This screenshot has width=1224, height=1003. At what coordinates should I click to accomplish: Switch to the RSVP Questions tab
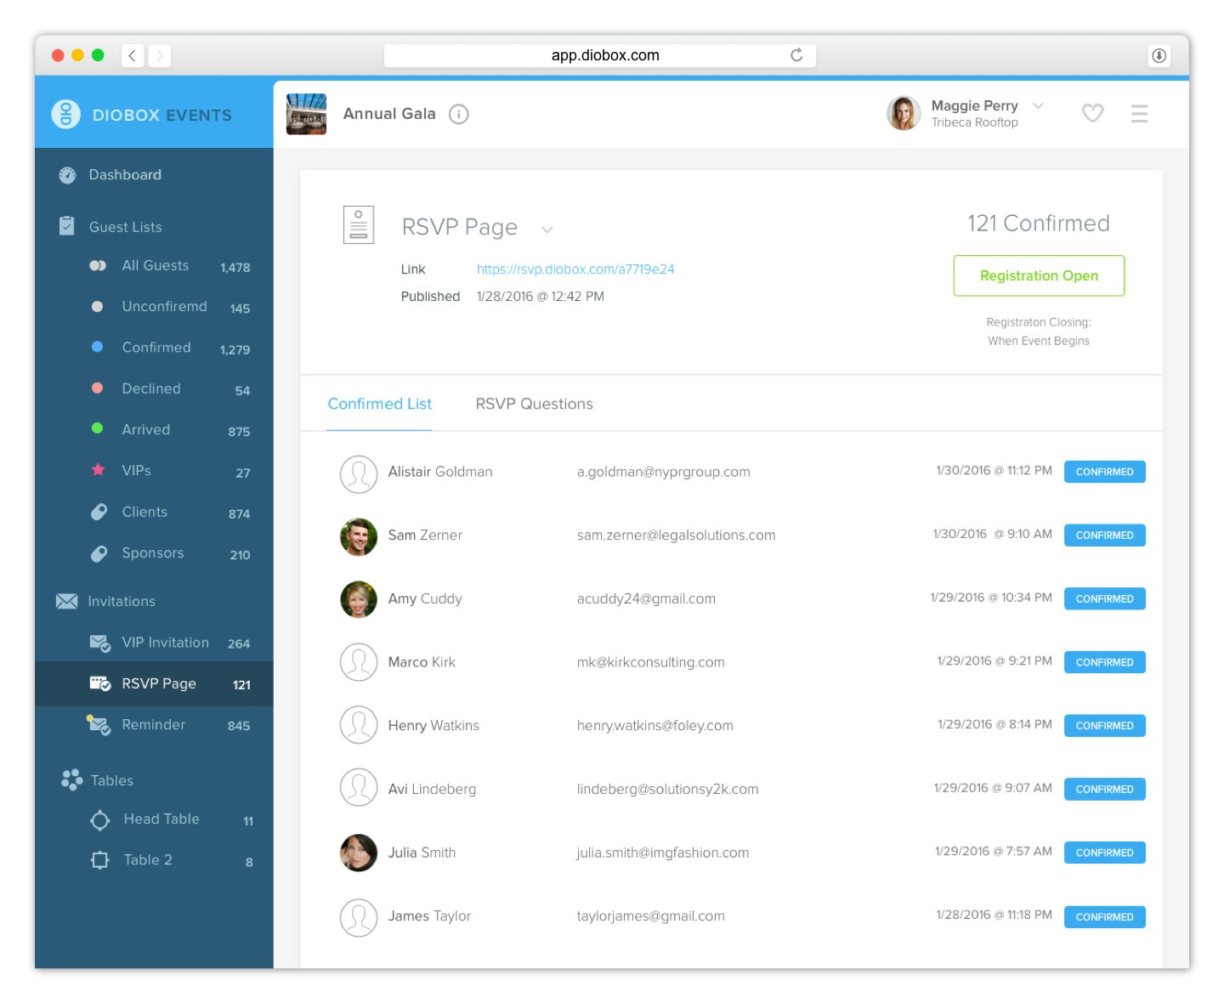point(534,404)
